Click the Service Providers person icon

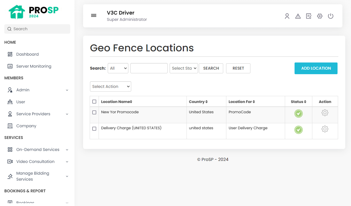[10, 114]
